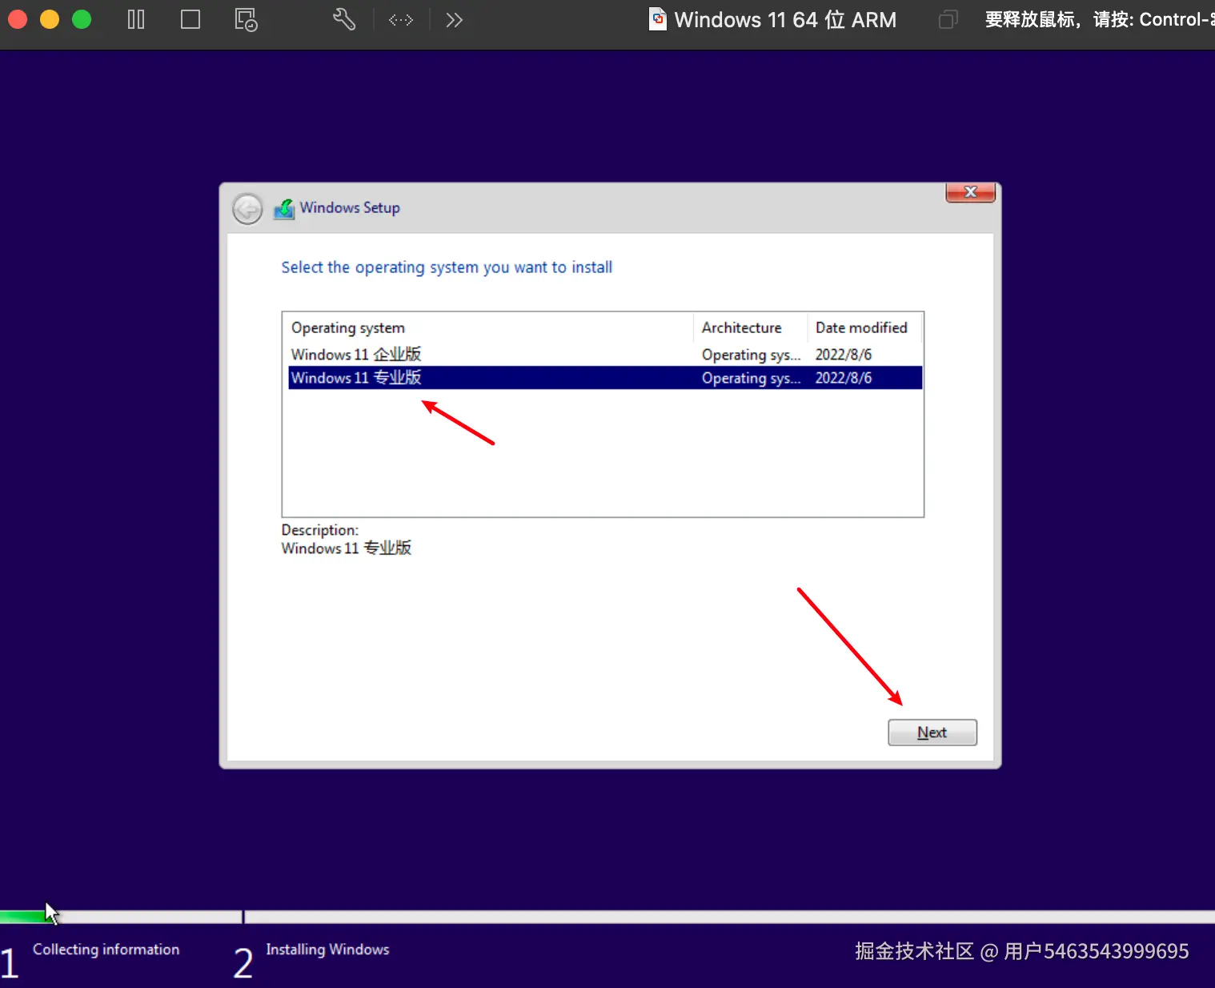Viewport: 1215px width, 988px height.
Task: Go back in Windows Setup
Action: [247, 209]
